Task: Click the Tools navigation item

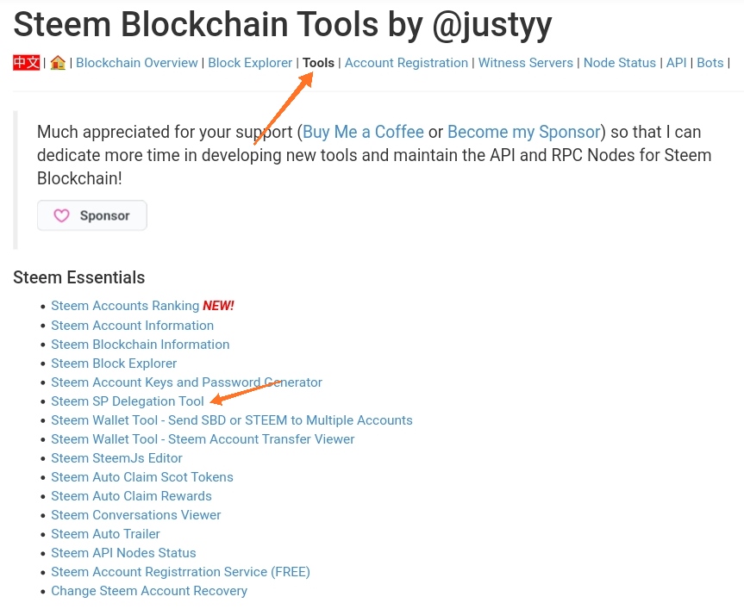Action: pyautogui.click(x=318, y=63)
